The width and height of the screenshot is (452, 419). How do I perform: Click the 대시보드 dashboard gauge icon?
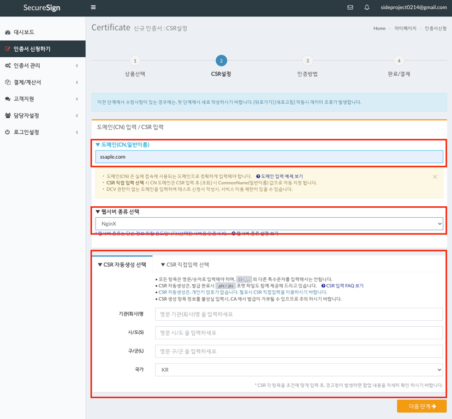pyautogui.click(x=8, y=32)
